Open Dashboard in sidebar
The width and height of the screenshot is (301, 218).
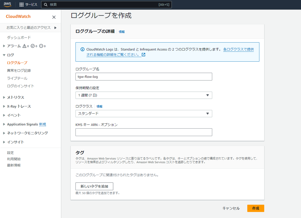pos(19,38)
